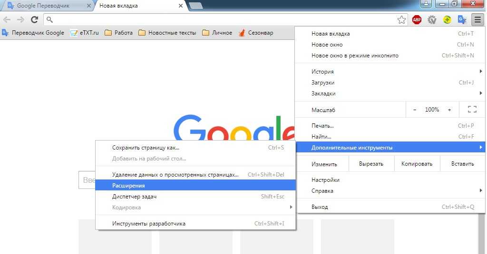Image resolution: width=487 pixels, height=254 pixels.
Task: Toggle fullscreen mode icon in menu
Action: (x=472, y=110)
